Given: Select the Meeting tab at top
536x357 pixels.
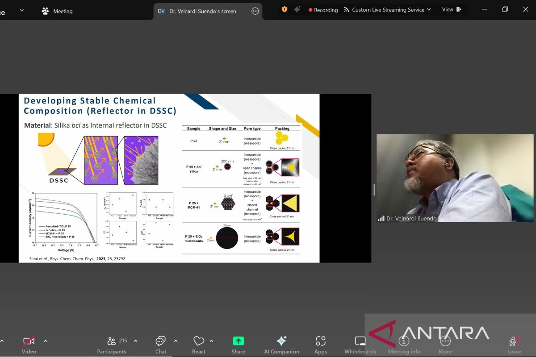Looking at the screenshot, I should 57,11.
